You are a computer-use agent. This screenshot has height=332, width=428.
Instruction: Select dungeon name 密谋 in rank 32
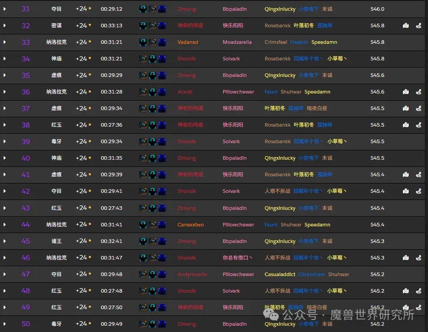pyautogui.click(x=57, y=26)
